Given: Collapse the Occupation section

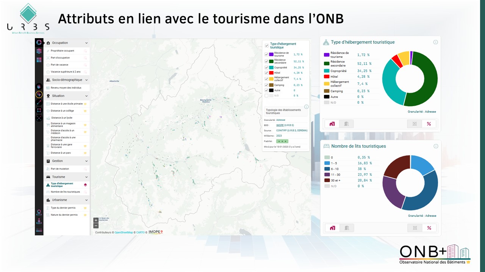Looking at the screenshot, I should tap(86, 43).
